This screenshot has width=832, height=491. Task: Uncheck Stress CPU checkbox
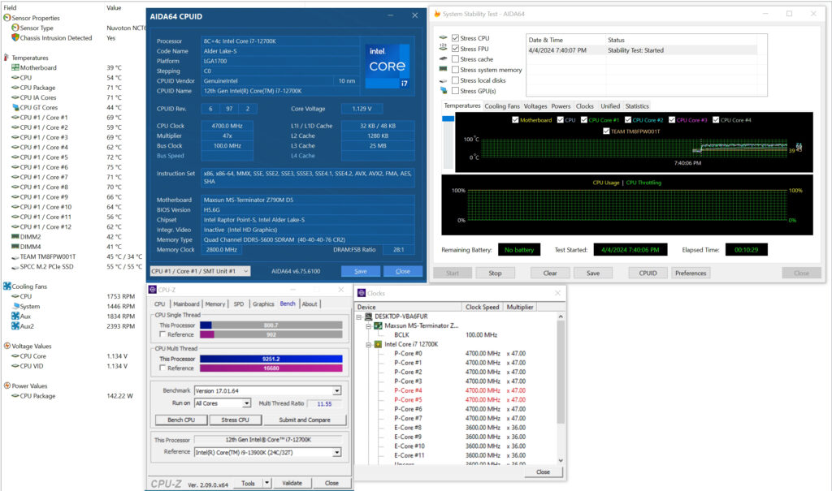point(455,37)
